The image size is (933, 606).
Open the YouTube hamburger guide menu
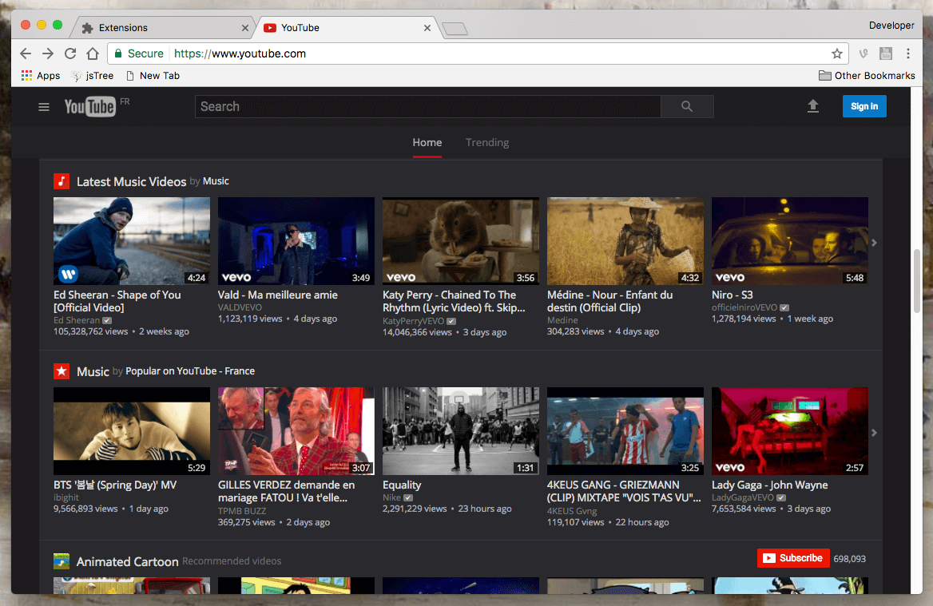43,107
